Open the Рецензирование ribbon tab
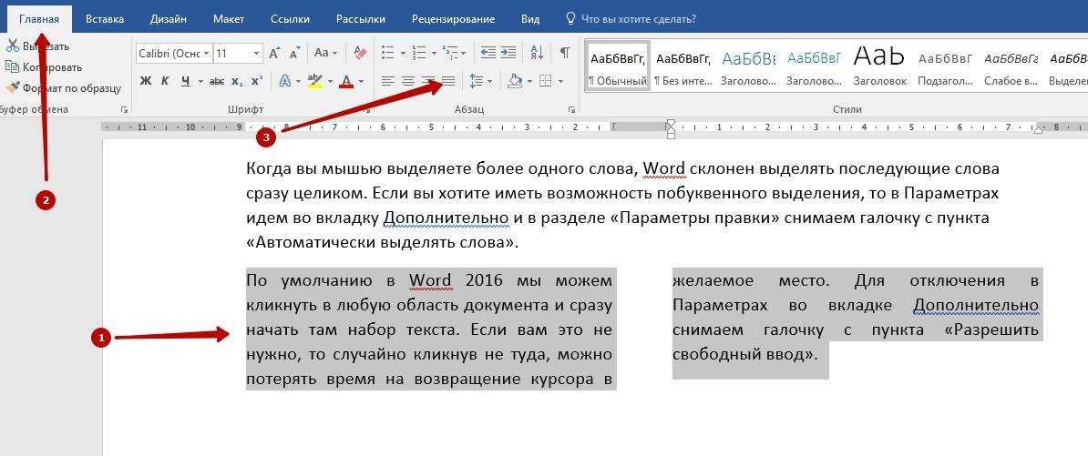Screen dimensions: 1088x456 tap(453, 18)
